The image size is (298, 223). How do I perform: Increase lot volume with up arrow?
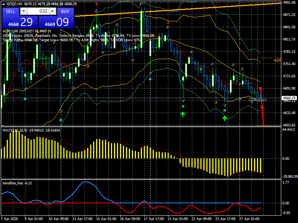tap(53, 11)
